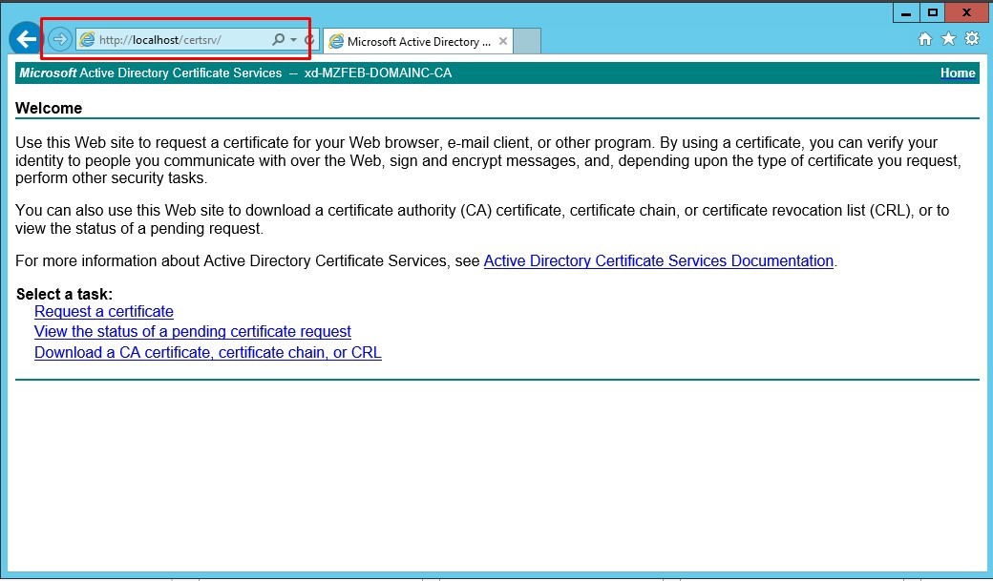
Task: Close the Microsoft Active Directory tab
Action: 503,42
